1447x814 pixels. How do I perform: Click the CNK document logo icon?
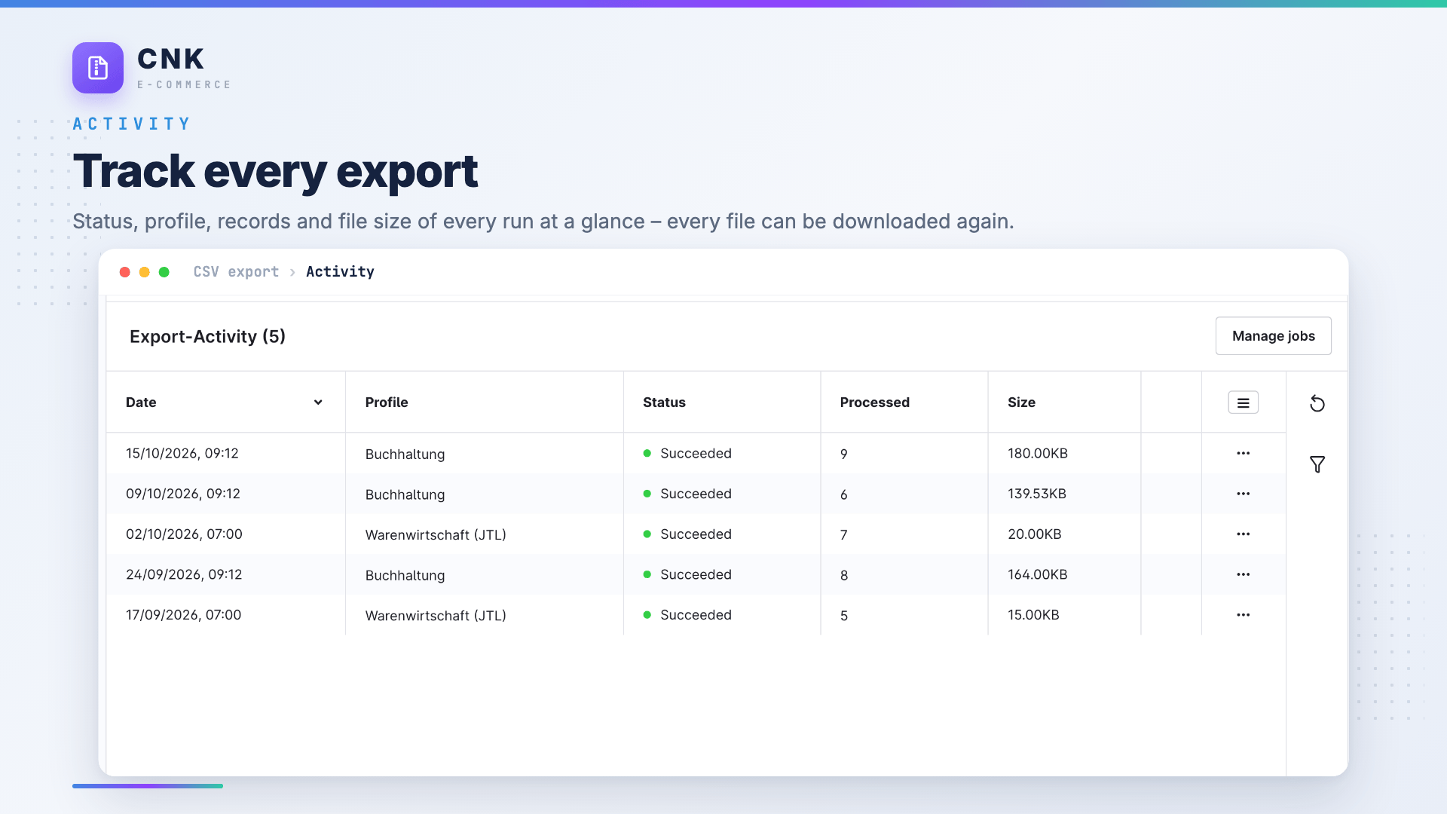(98, 68)
